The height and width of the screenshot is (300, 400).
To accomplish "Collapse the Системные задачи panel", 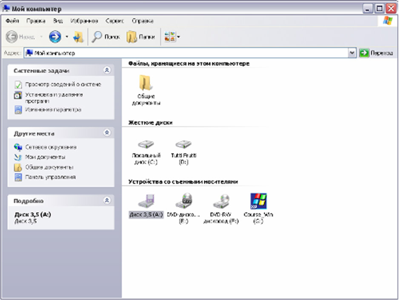I will (x=107, y=71).
